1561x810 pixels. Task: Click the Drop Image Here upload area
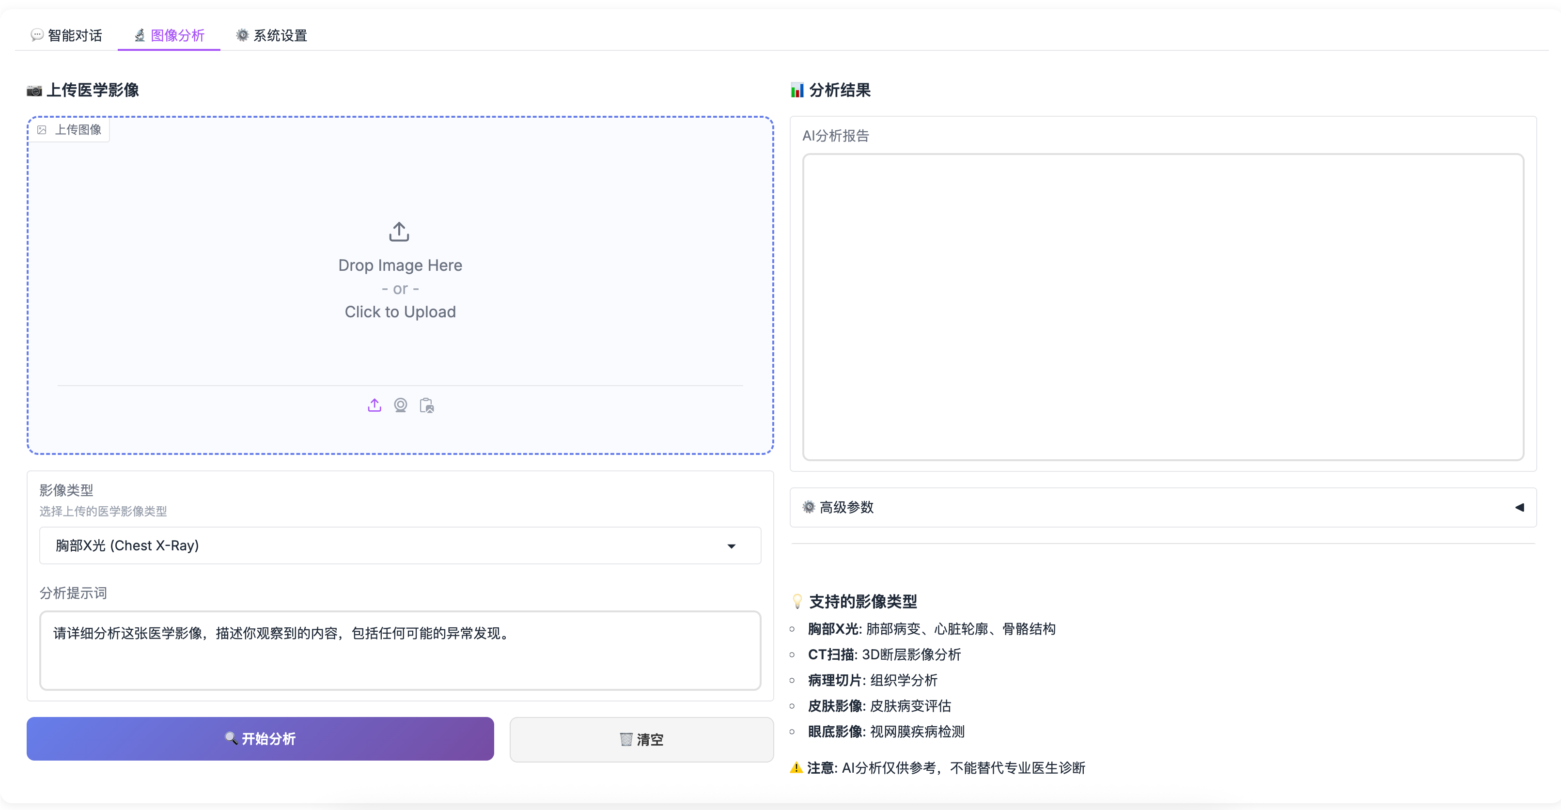click(x=400, y=288)
